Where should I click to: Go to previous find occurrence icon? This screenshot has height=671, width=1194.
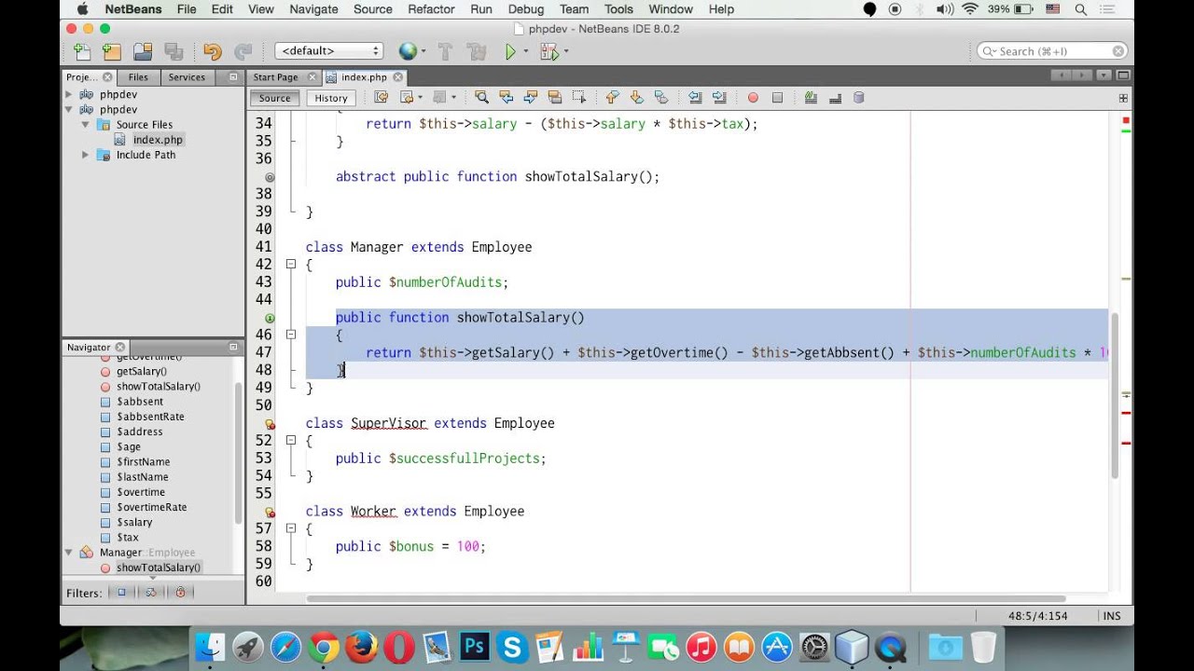pos(506,97)
